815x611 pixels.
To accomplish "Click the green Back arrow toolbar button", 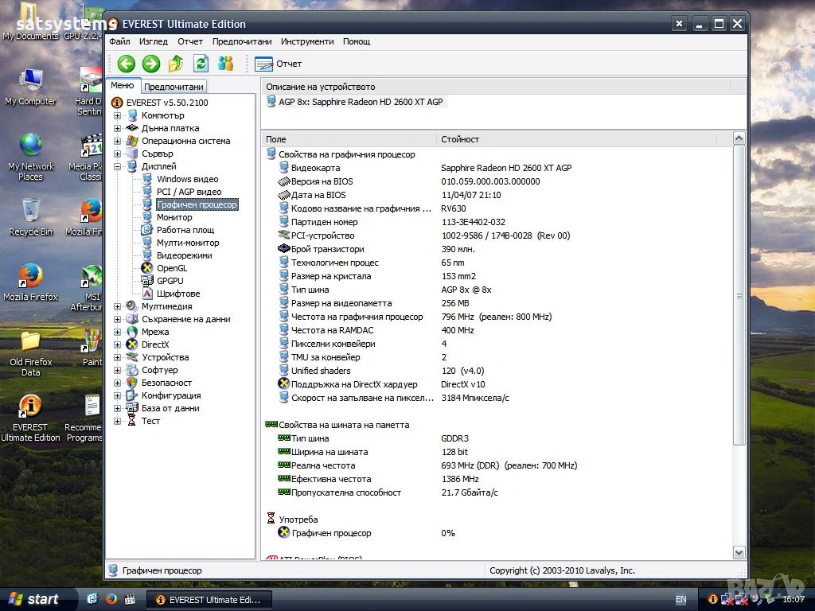I will point(126,64).
